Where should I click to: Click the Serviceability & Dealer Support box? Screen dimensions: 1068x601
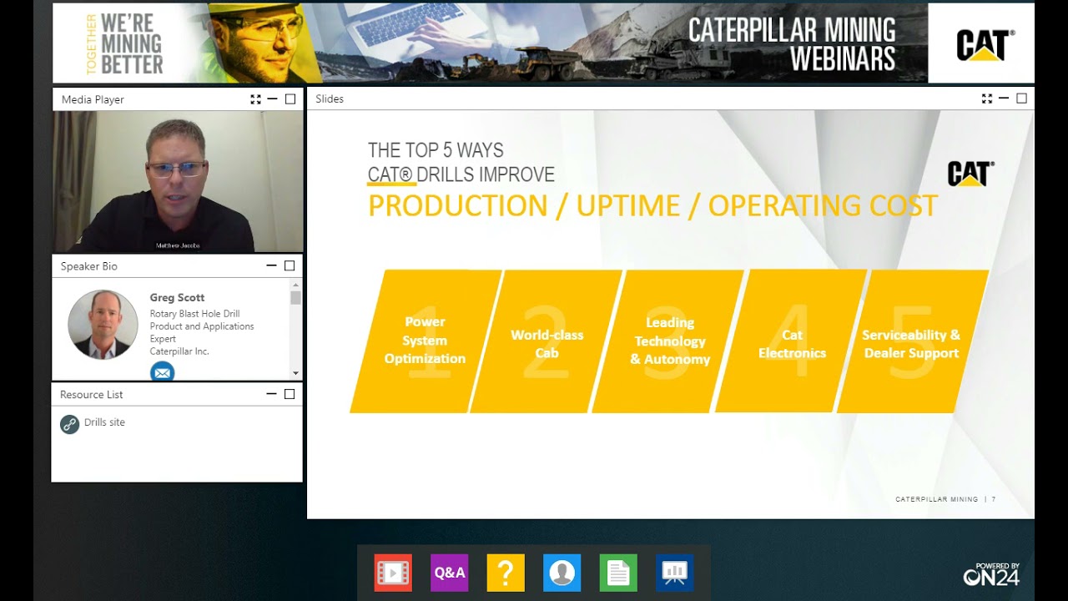pos(912,341)
